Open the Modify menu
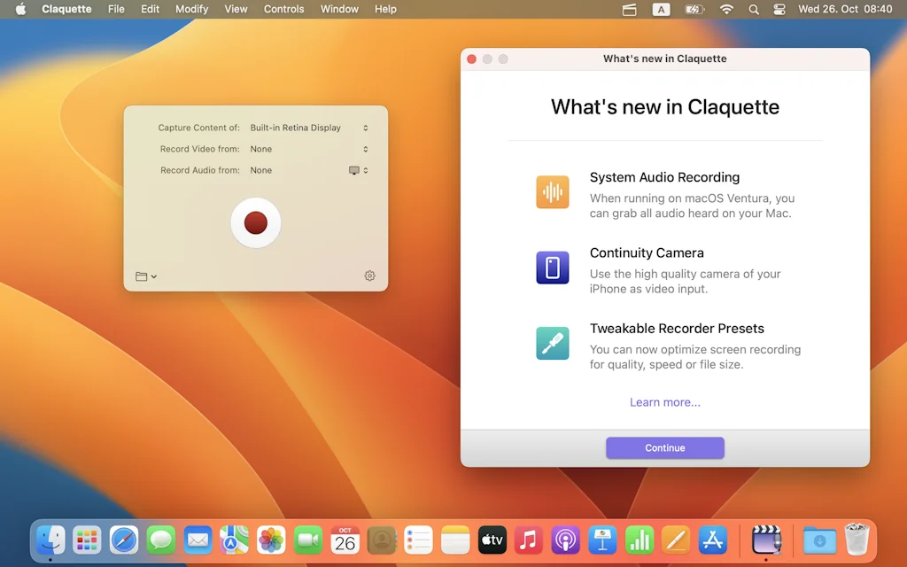This screenshot has width=907, height=567. tap(191, 9)
